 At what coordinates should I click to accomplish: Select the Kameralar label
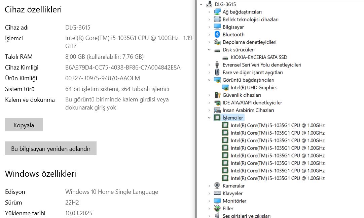pos(233,186)
